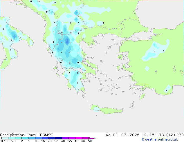Pick the 40–45 mm magenta legend swatch
This screenshot has width=184, height=142.
tap(79, 138)
